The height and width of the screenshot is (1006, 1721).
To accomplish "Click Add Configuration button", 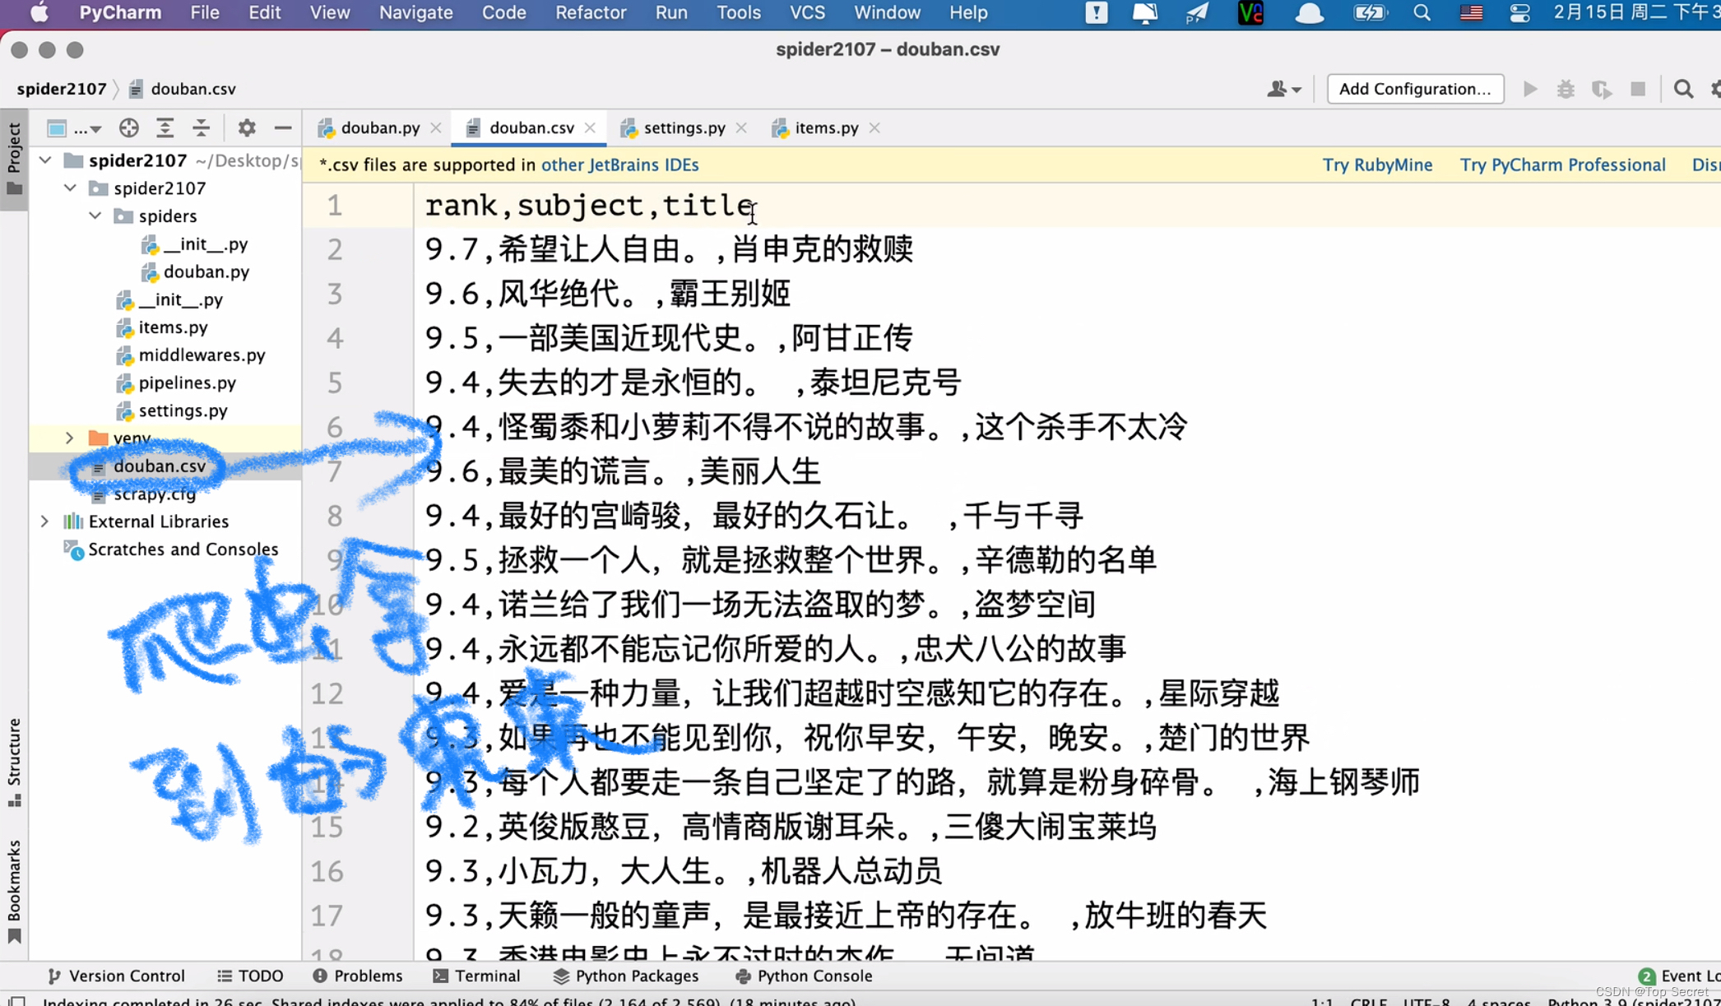I will (1414, 89).
